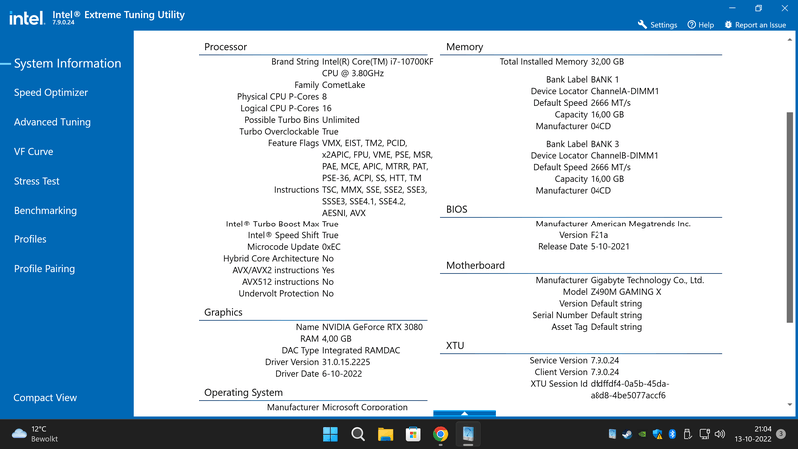Viewport: 798px width, 449px height.
Task: Click the motherboard model Z490M GAMING X
Action: point(625,292)
